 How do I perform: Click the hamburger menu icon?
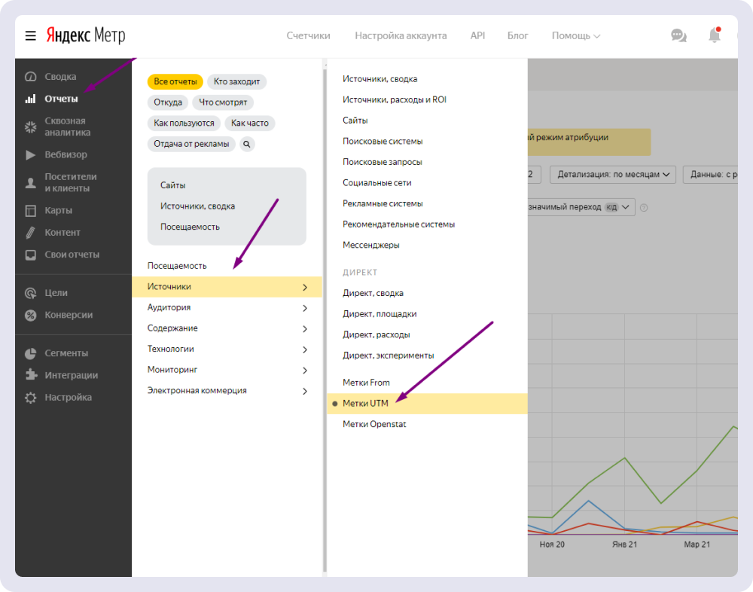[x=30, y=35]
